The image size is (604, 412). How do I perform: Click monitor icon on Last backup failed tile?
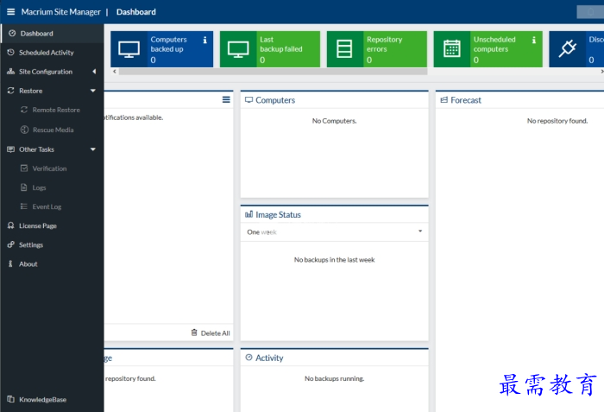tap(238, 49)
